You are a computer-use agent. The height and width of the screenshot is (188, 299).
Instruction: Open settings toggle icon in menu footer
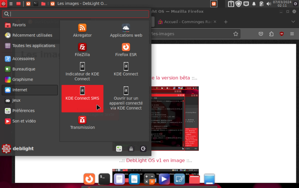point(119,149)
